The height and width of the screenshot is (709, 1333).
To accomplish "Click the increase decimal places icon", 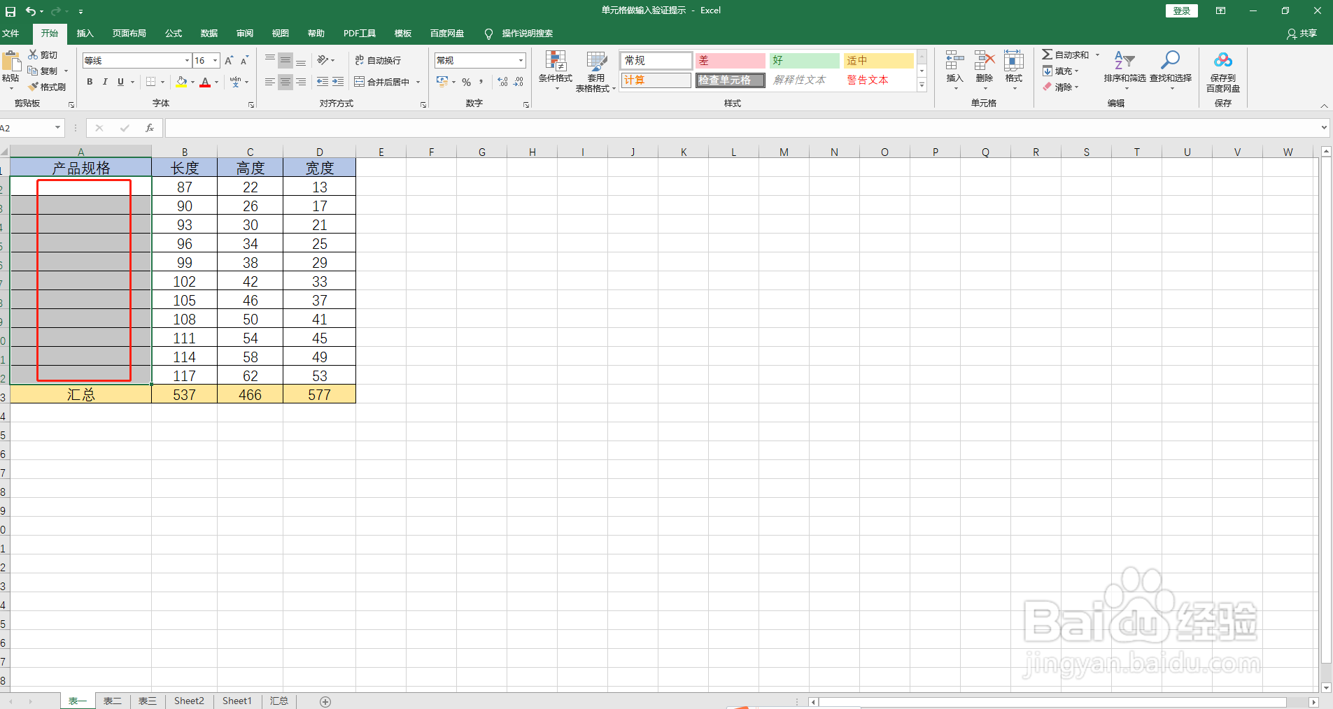I will (x=502, y=82).
